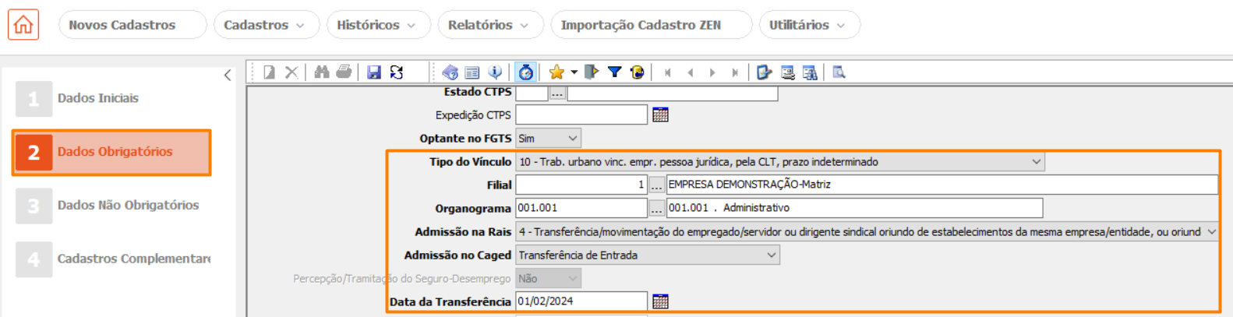Click the stopwatch toolbar icon

coord(526,72)
